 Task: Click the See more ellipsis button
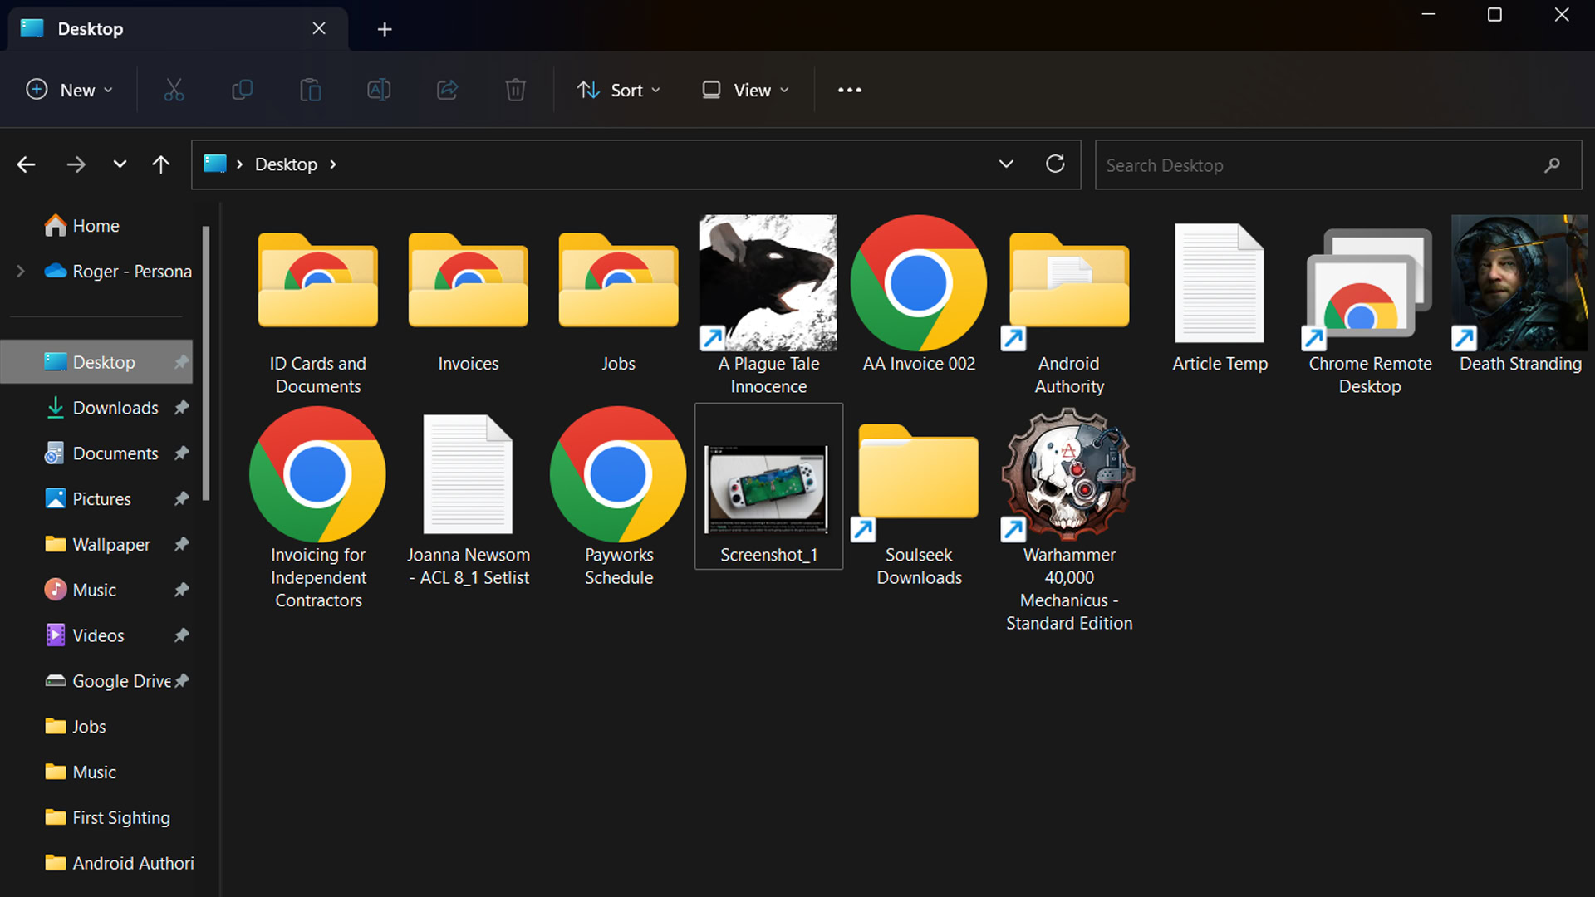849,90
